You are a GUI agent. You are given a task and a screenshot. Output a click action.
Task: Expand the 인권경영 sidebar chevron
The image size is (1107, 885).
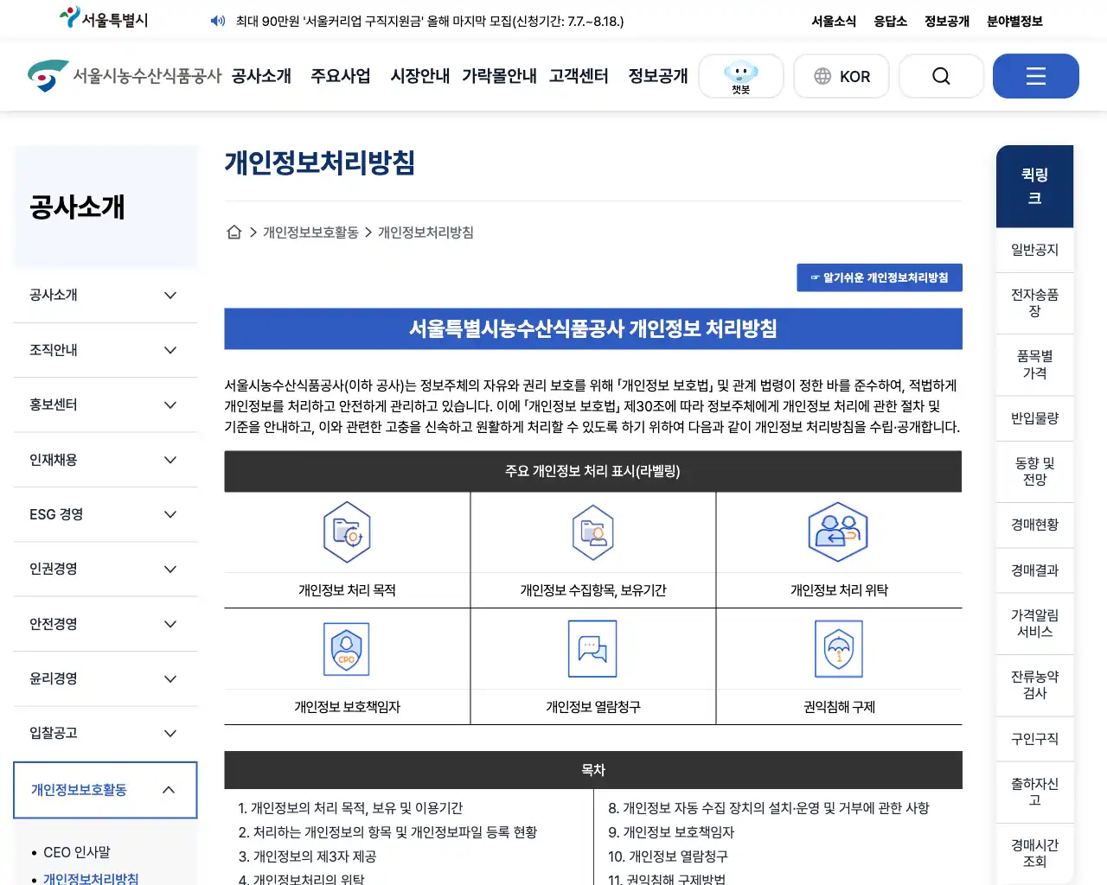coord(170,570)
